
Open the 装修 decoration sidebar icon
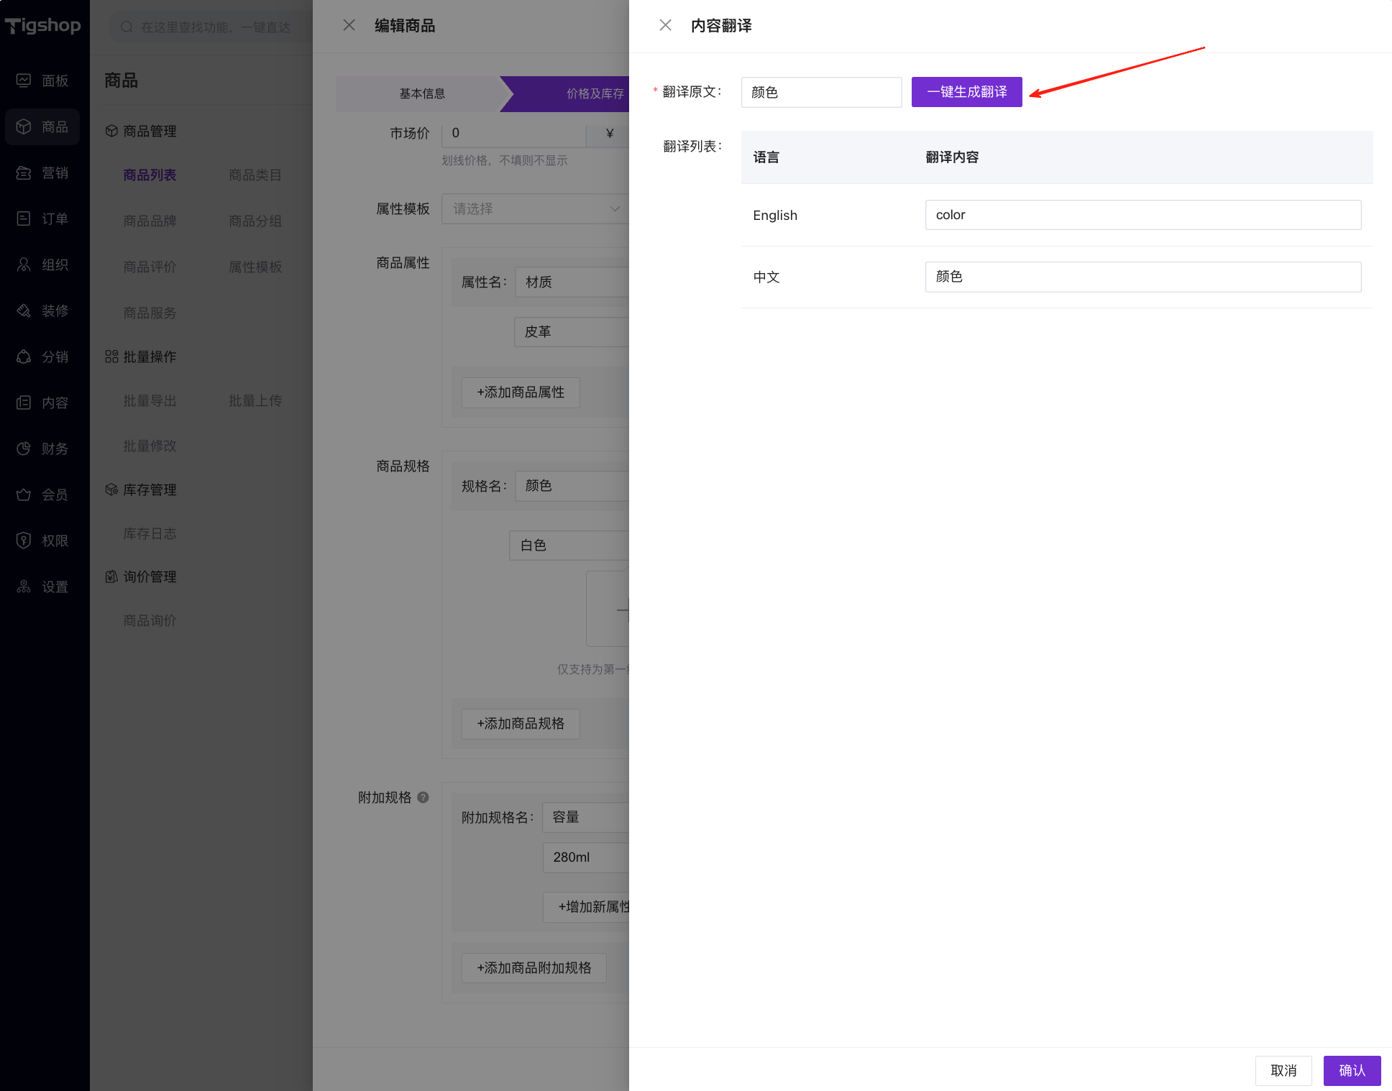pyautogui.click(x=24, y=310)
